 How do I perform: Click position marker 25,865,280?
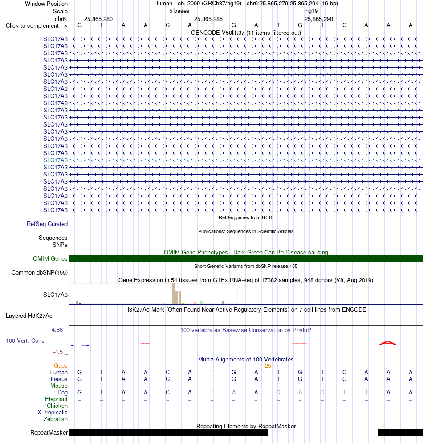tap(98, 19)
